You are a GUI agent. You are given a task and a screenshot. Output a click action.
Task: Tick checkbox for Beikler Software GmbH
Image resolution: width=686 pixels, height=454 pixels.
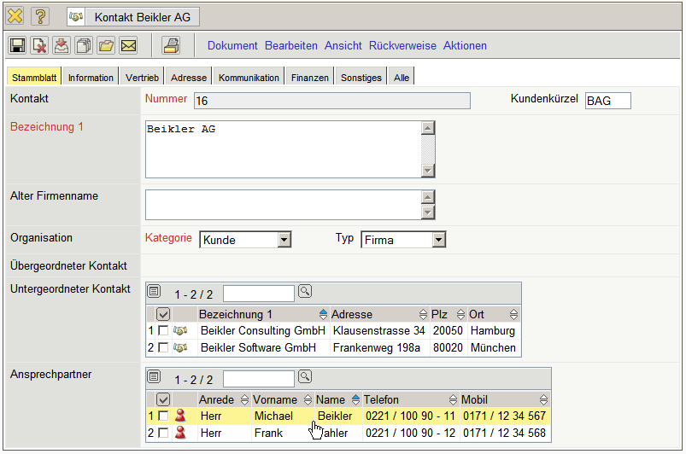[x=163, y=348]
